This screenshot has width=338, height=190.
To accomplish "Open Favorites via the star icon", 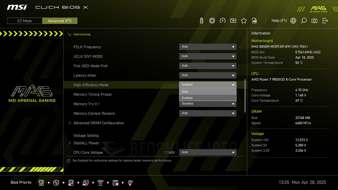I will click(x=244, y=21).
